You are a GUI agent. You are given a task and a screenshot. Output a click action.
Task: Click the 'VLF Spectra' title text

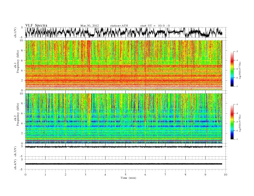[36, 25]
